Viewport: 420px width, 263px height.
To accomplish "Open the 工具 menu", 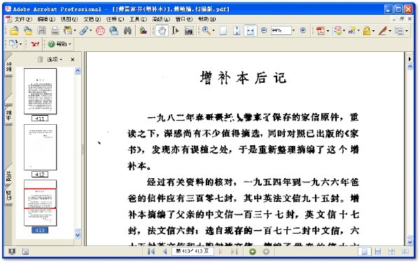I will [138, 20].
